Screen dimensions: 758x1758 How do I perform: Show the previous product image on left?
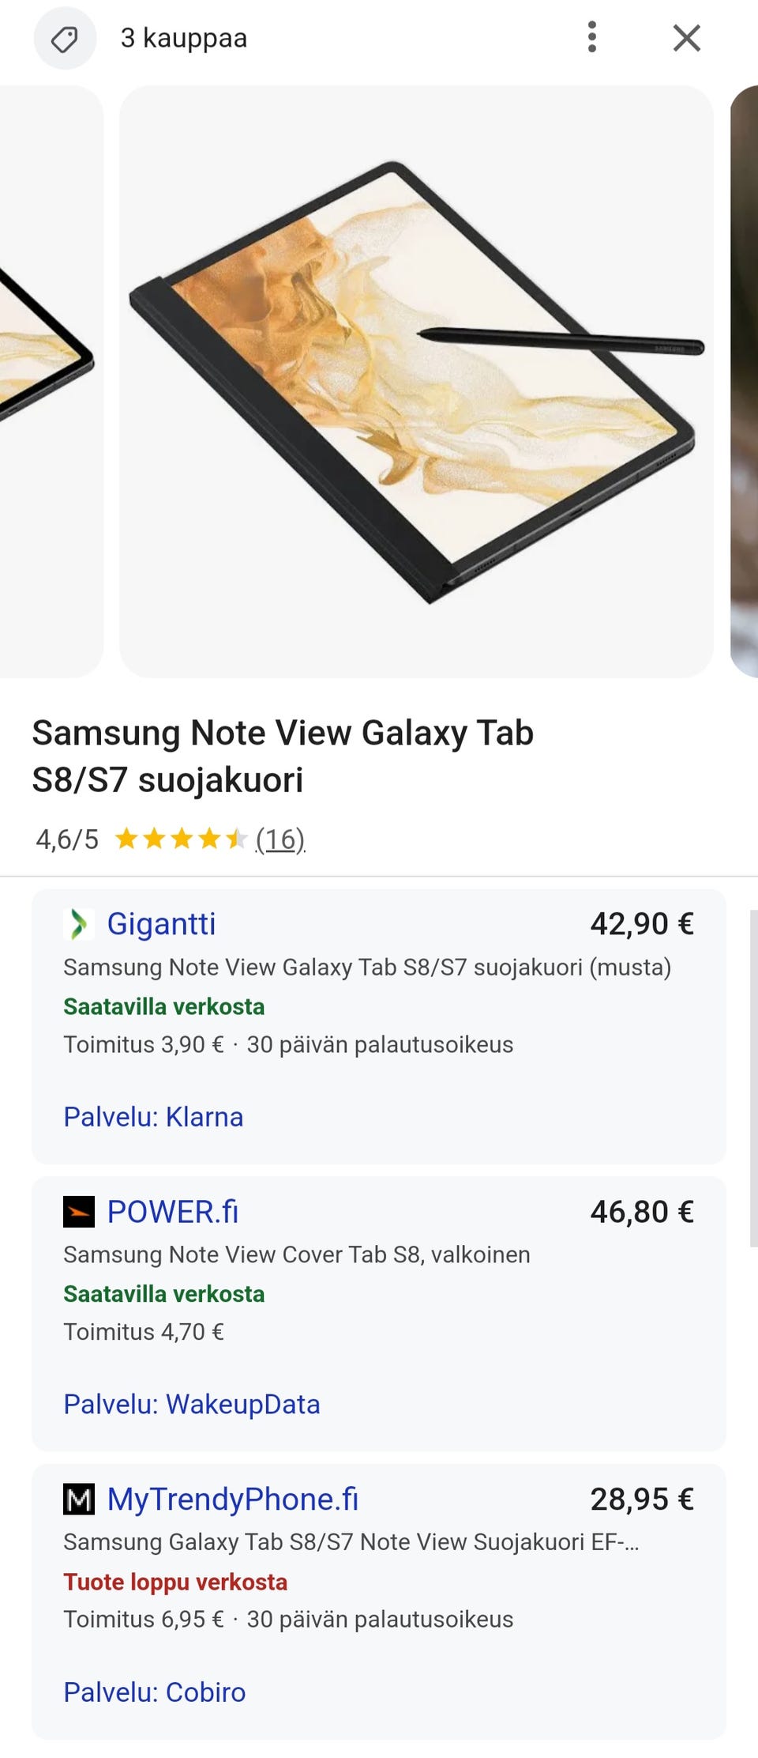click(51, 381)
